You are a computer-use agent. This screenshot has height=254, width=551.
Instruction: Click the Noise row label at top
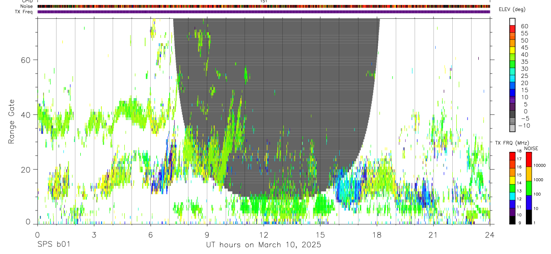pyautogui.click(x=26, y=6)
